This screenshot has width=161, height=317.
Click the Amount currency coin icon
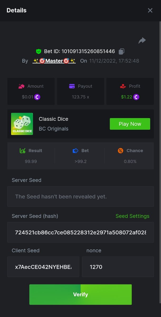(x=37, y=97)
